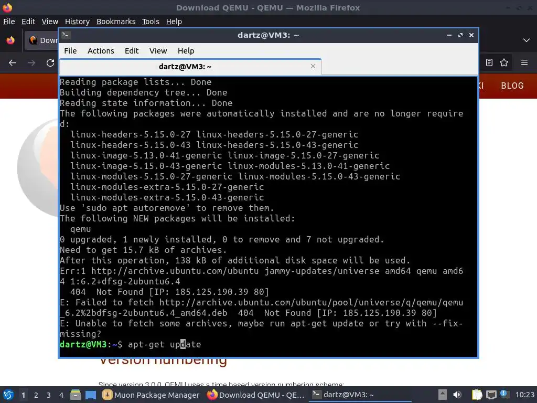Select the dartz@VM3: ~ terminal tab
Viewport: 537px width, 403px height.
[190, 67]
